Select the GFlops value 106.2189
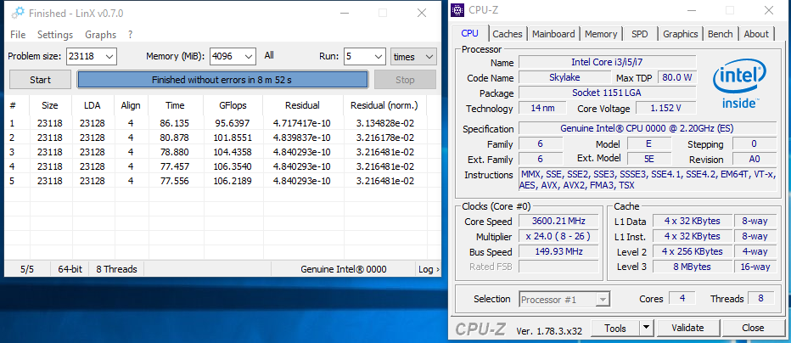The width and height of the screenshot is (791, 343). click(x=234, y=181)
